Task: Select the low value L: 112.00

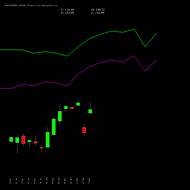Action: click(x=98, y=13)
